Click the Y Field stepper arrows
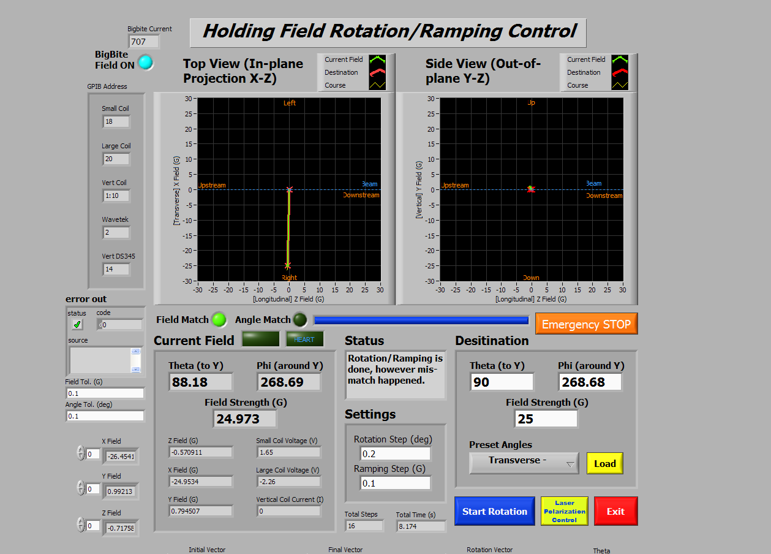Image resolution: width=771 pixels, height=554 pixels. tap(80, 488)
